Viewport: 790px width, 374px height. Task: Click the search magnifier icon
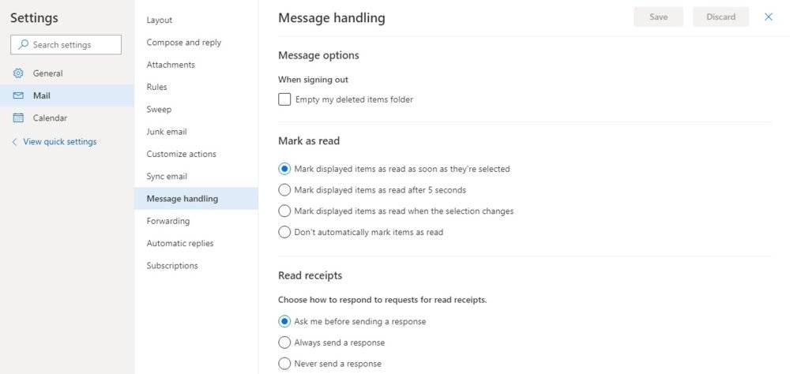click(x=24, y=45)
